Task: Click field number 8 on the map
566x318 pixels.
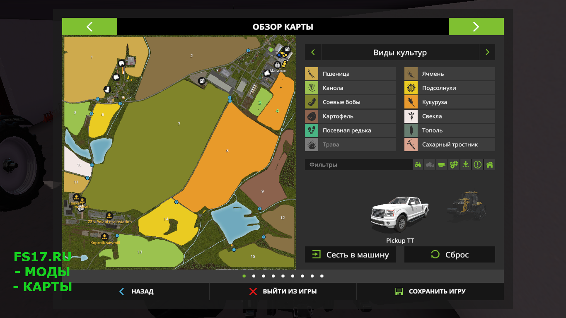Action: click(x=227, y=151)
